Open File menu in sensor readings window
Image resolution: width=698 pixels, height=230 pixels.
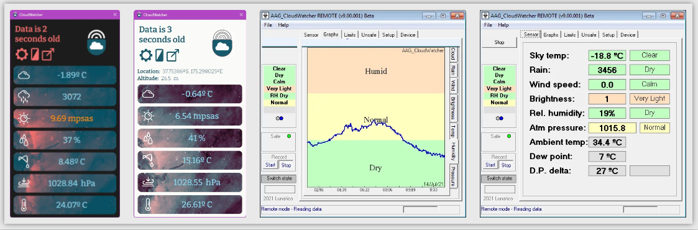tap(488, 25)
